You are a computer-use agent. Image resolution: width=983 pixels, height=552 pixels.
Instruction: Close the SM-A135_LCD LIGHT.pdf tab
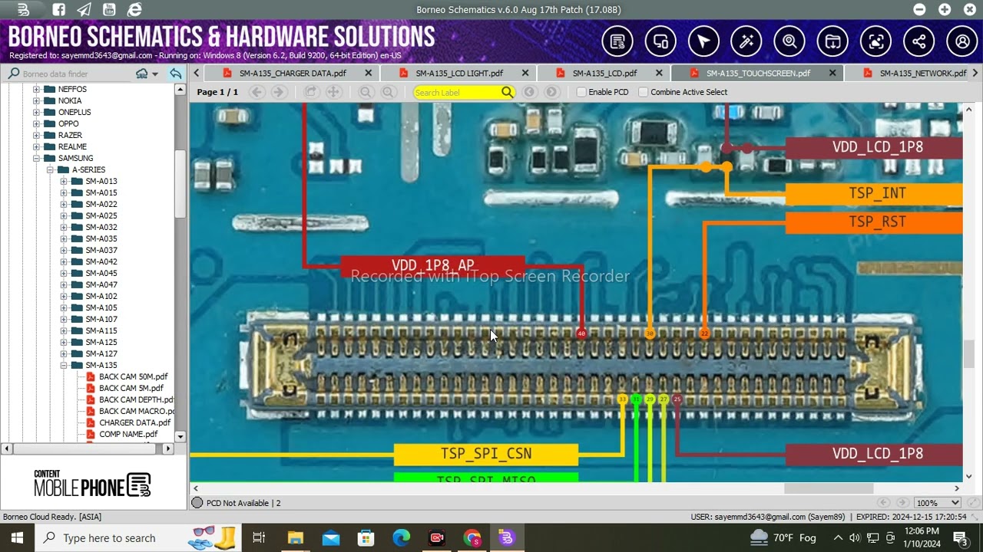click(x=525, y=73)
